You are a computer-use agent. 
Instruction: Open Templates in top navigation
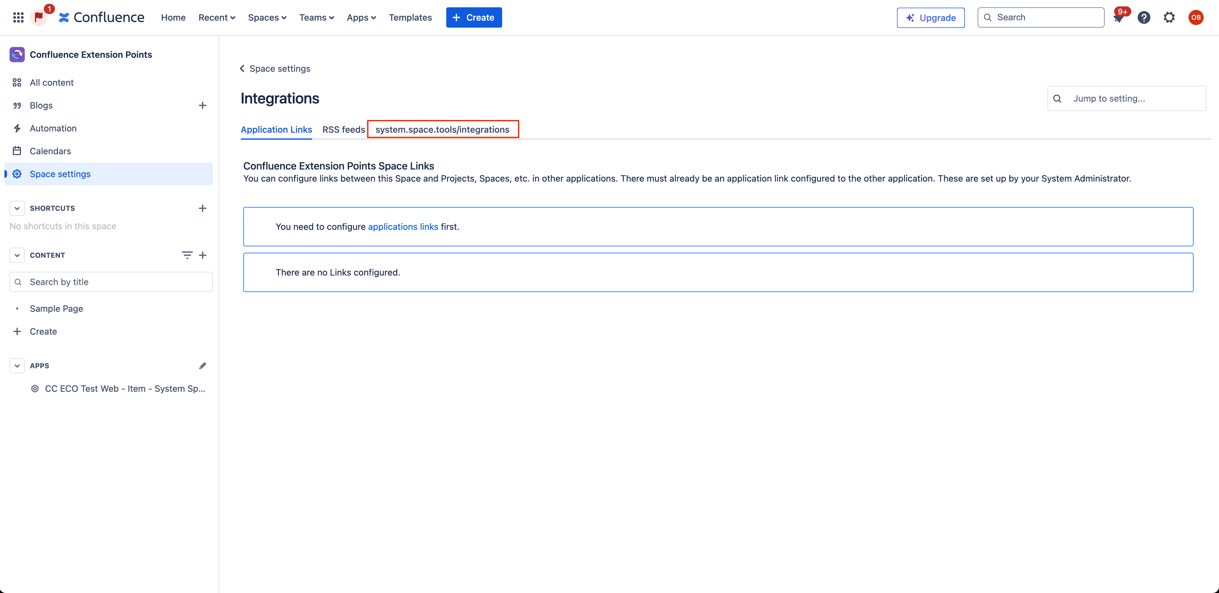click(x=410, y=17)
